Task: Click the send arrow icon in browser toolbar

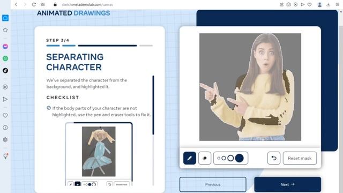Action: click(x=302, y=4)
